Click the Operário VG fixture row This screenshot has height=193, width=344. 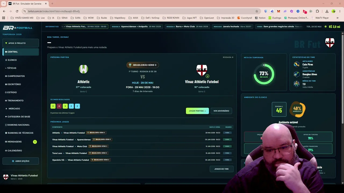pos(142,160)
